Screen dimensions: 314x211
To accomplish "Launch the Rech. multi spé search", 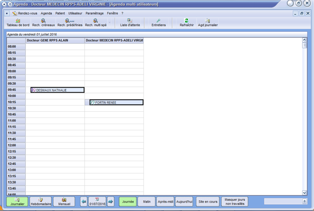I will [x=96, y=23].
